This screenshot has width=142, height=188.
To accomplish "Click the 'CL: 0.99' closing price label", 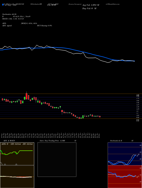I will pos(52,5).
